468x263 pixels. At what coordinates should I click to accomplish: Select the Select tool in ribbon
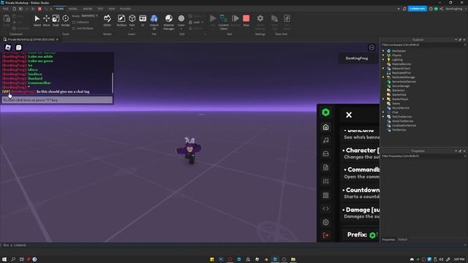pyautogui.click(x=37, y=20)
